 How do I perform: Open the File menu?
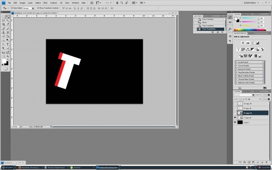tap(10, 3)
